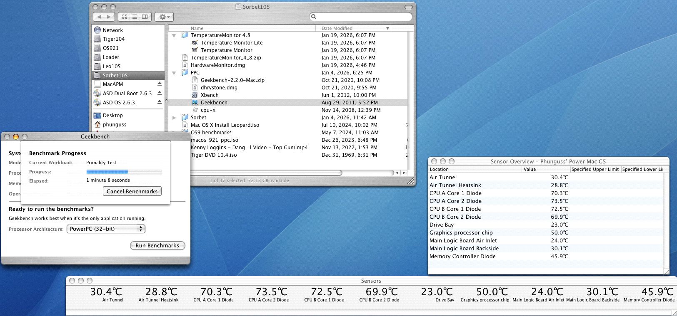Select the Xbench application icon
The image size is (677, 316).
[x=195, y=95]
